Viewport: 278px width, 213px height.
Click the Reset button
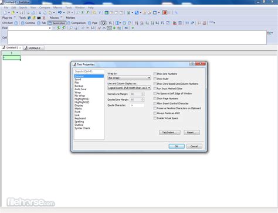point(192,132)
